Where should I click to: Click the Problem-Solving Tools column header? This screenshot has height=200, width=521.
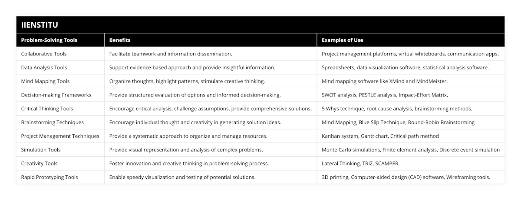point(49,40)
